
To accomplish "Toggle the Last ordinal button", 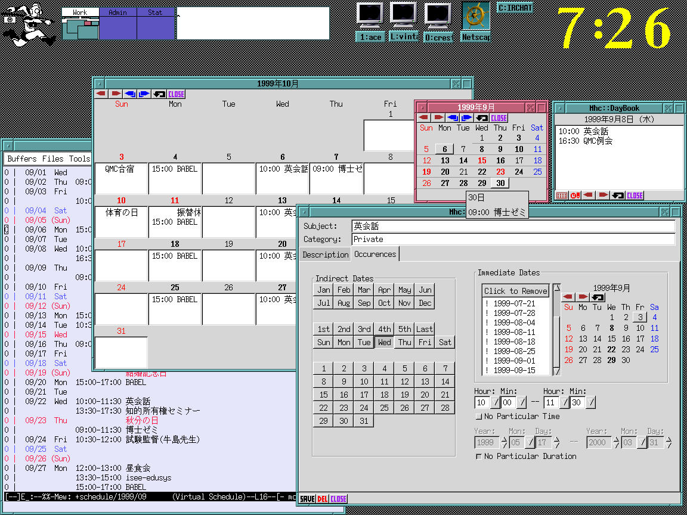I will [425, 329].
